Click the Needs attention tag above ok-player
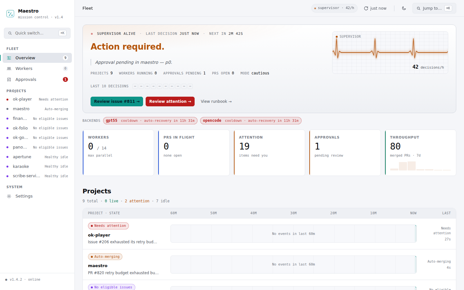464x290 pixels. [108, 226]
